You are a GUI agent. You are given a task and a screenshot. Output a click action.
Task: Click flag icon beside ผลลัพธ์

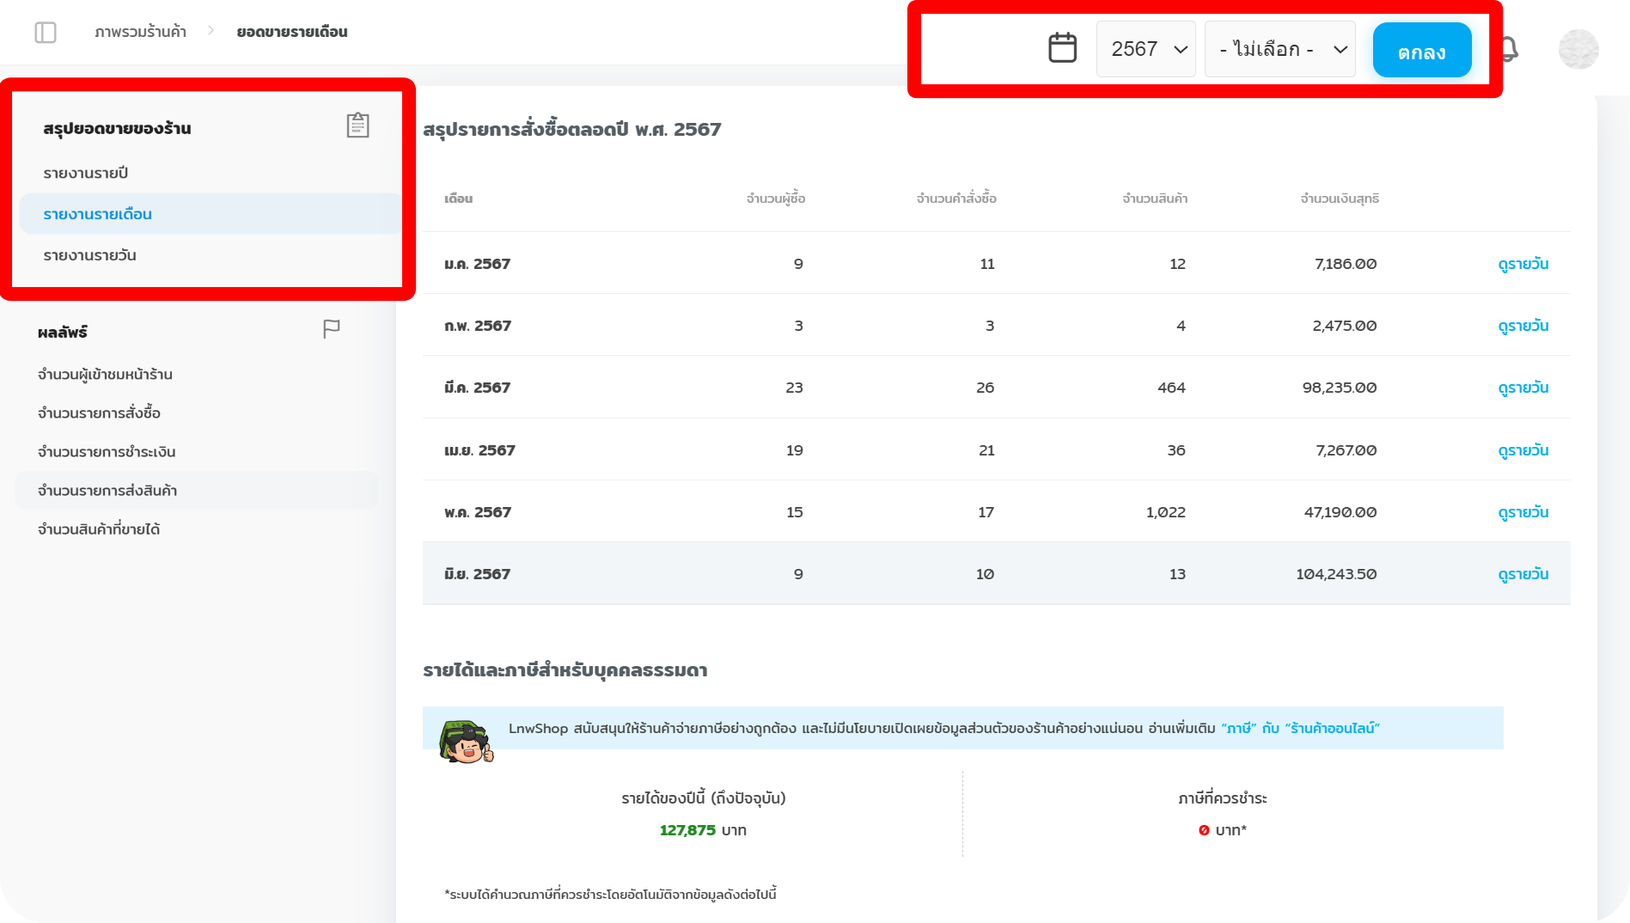332,329
